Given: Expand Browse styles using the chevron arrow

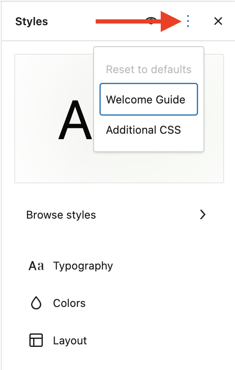Looking at the screenshot, I should [203, 214].
